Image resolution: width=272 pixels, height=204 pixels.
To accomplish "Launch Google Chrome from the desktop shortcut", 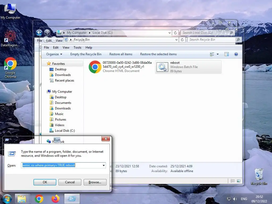I will point(10,68).
